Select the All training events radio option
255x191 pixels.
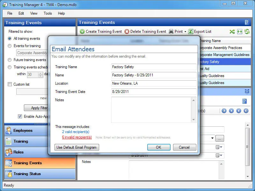pyautogui.click(x=10, y=39)
